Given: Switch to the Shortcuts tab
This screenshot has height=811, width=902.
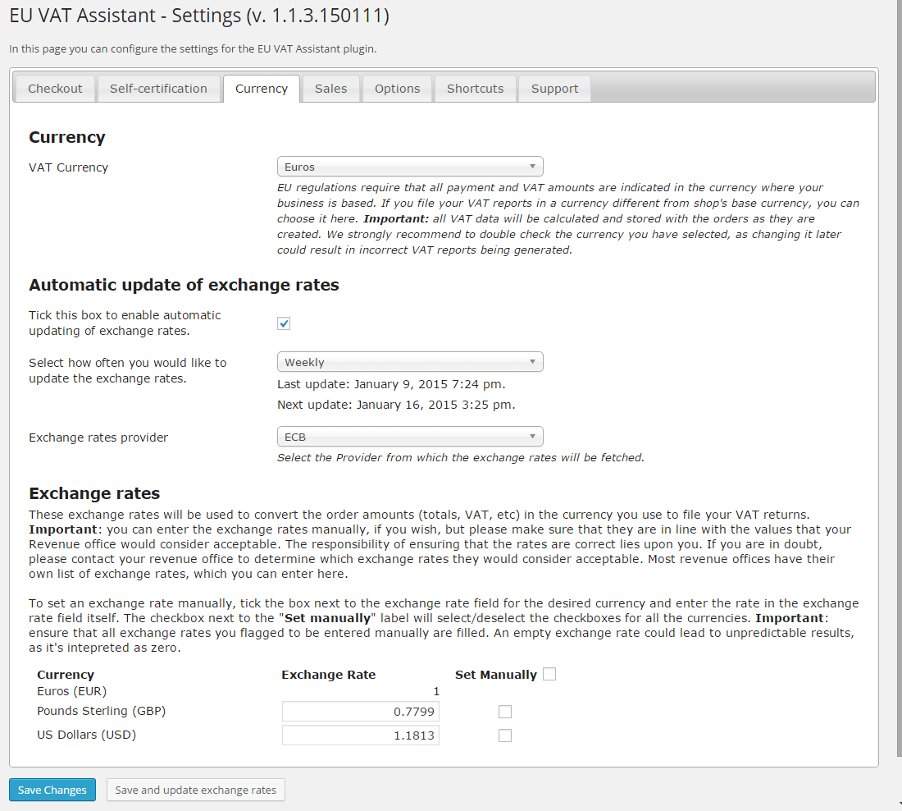Looking at the screenshot, I should [x=475, y=89].
